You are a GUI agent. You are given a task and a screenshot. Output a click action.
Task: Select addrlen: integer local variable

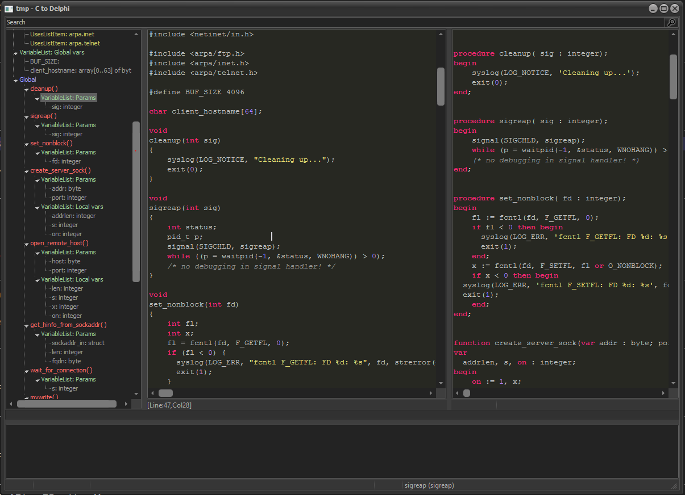click(x=73, y=216)
